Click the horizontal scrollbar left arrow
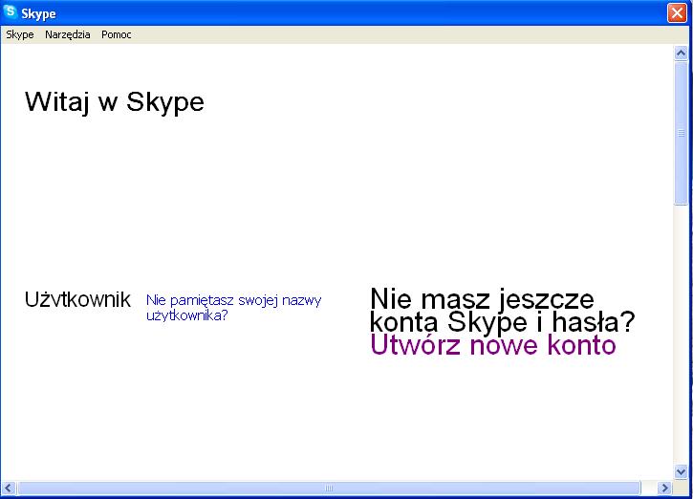The width and height of the screenshot is (693, 499). [9, 488]
